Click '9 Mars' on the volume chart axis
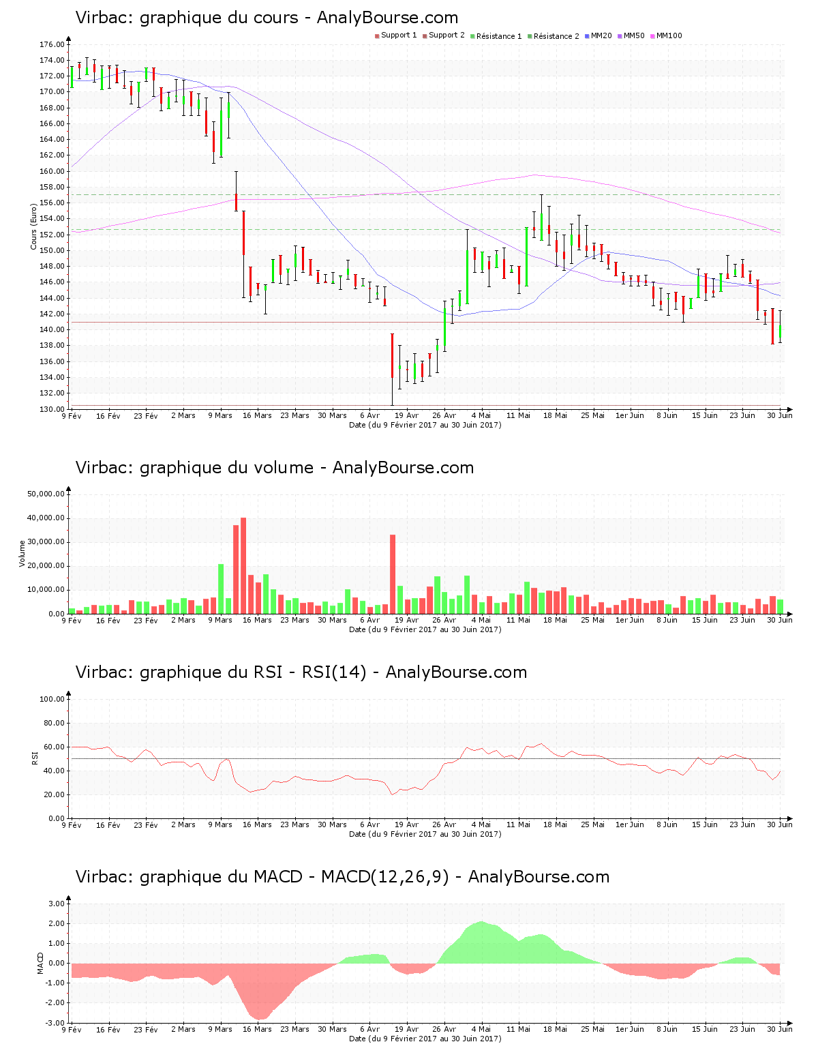818x1057 pixels. coord(220,620)
